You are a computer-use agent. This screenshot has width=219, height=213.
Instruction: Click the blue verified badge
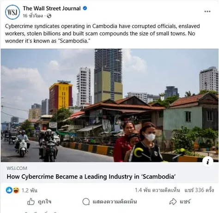(x=85, y=8)
